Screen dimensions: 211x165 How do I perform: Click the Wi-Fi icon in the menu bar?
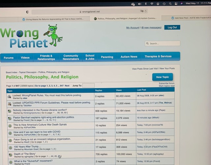152,4
